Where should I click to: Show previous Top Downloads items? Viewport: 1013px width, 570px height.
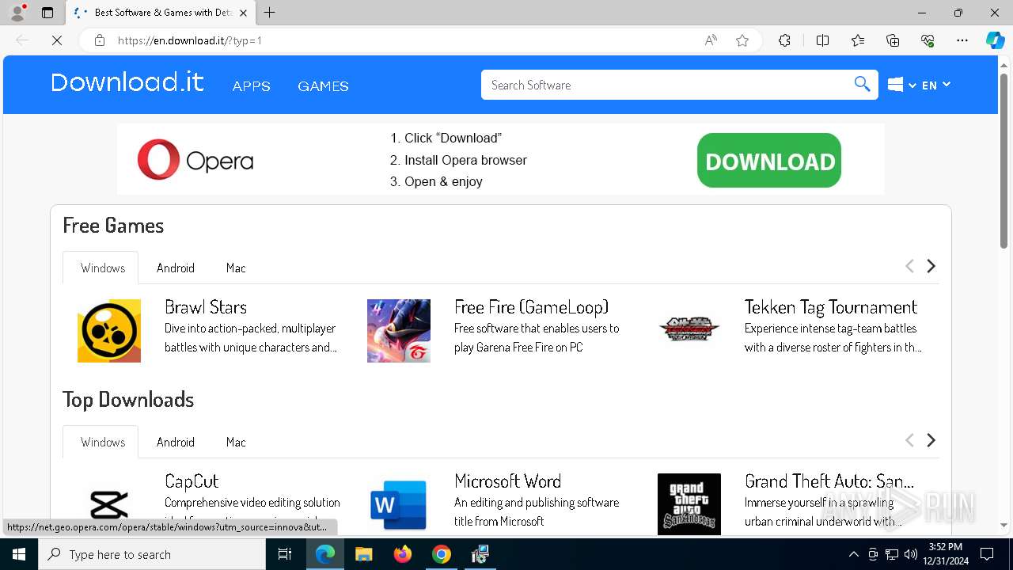(x=909, y=440)
